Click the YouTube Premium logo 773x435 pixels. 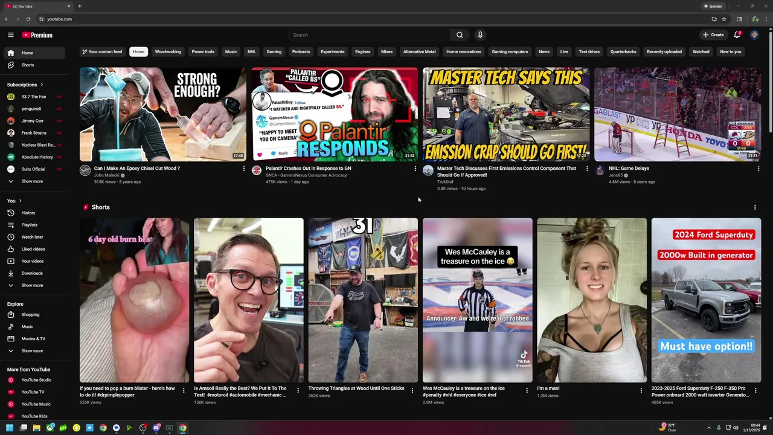tap(37, 35)
